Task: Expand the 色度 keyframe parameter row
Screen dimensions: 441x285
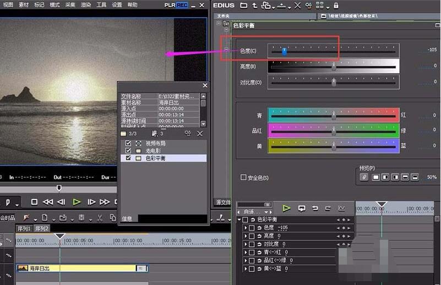Action: click(246, 228)
